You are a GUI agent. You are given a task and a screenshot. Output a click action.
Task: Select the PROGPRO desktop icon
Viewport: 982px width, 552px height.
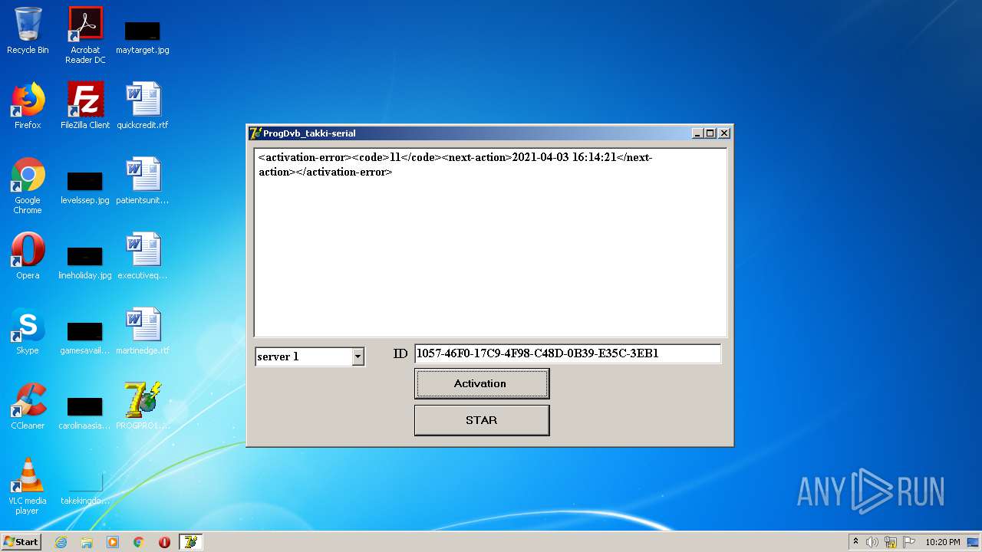[143, 406]
